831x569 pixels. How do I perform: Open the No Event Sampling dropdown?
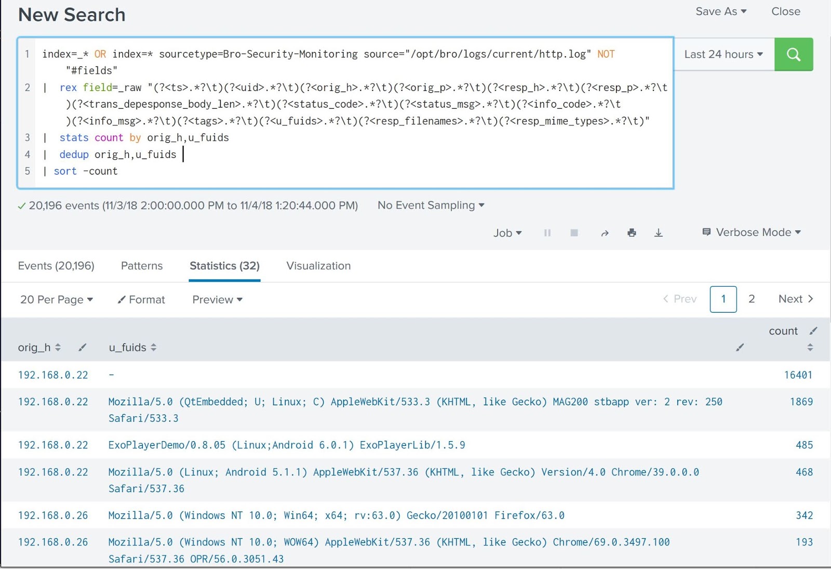431,205
